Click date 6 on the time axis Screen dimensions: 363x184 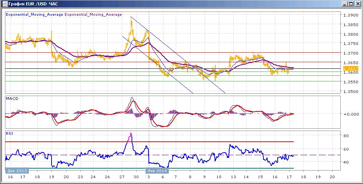pos(163,177)
